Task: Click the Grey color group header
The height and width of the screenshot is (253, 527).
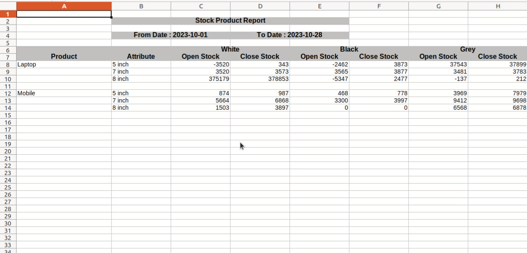Action: click(468, 50)
